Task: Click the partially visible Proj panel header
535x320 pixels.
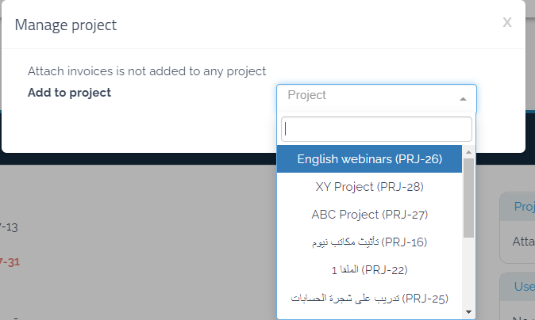Action: 522,207
